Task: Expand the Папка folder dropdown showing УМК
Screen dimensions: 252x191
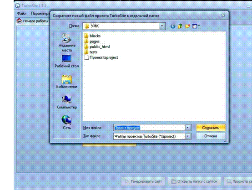Action: (162, 26)
